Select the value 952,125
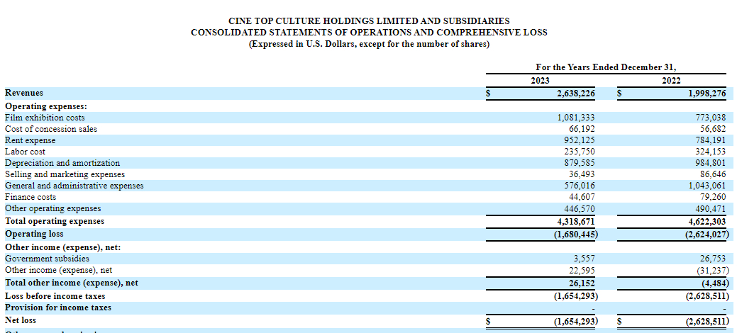Image resolution: width=737 pixels, height=333 pixels. [579, 140]
